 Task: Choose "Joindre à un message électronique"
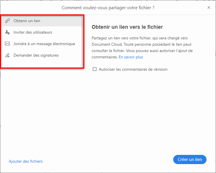(x=44, y=44)
